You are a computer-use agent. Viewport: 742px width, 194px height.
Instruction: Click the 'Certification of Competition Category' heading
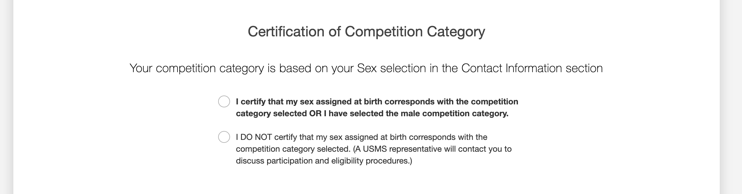pyautogui.click(x=366, y=32)
